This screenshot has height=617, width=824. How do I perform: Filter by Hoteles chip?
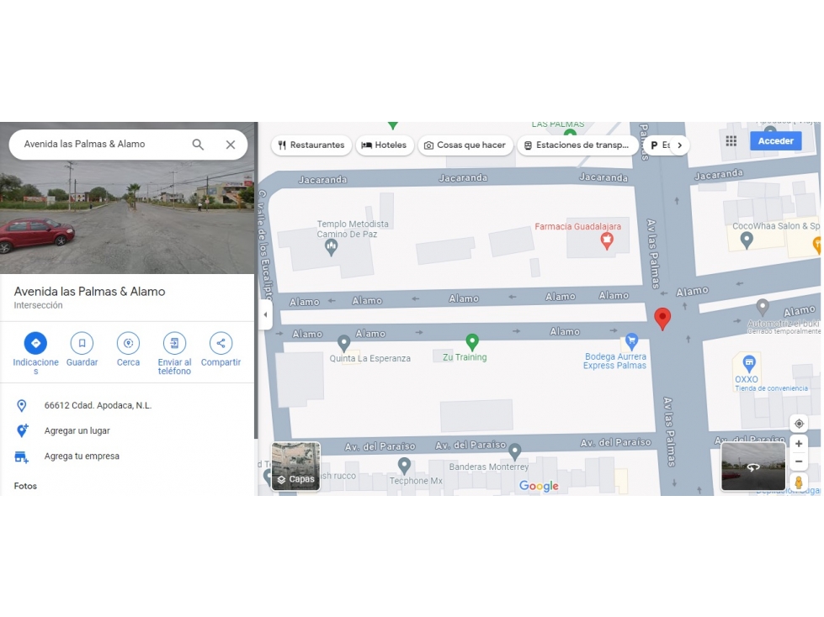tap(385, 145)
